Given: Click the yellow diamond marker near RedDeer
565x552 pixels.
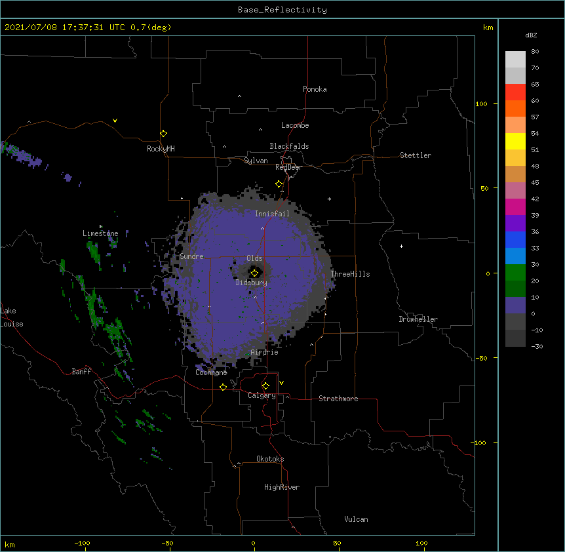Looking at the screenshot, I should 279,184.
